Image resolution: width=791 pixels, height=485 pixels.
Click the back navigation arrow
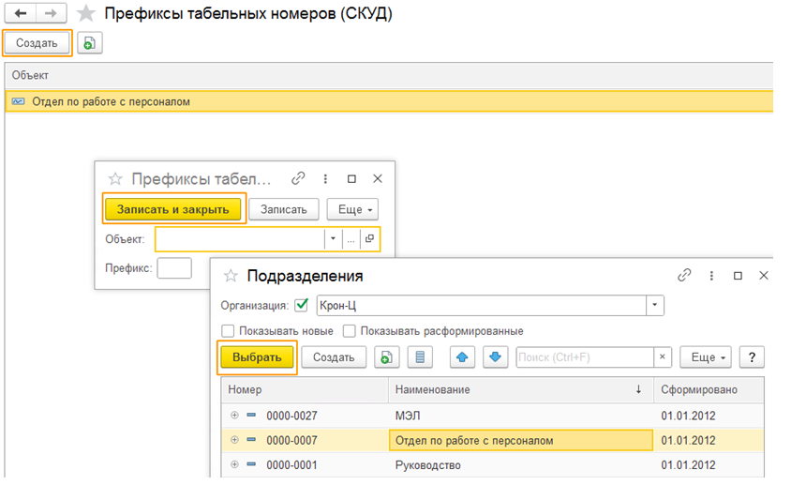(x=21, y=13)
